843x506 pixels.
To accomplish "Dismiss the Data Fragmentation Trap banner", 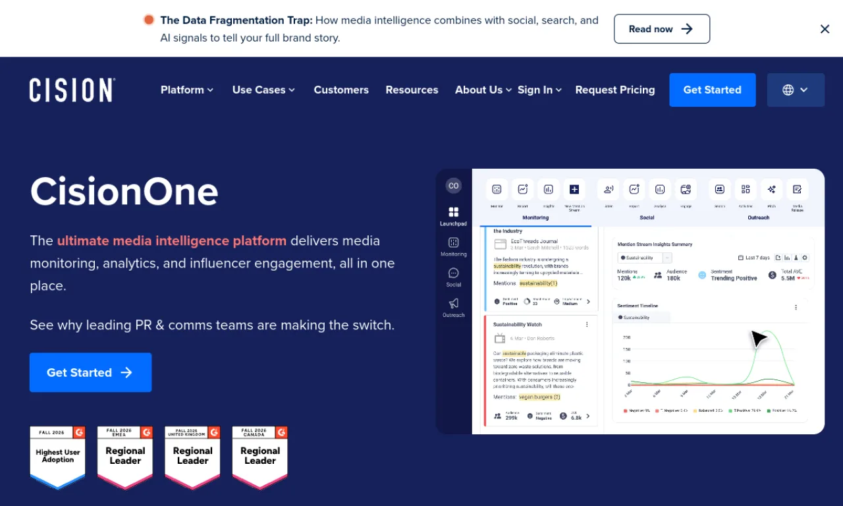I will point(825,29).
